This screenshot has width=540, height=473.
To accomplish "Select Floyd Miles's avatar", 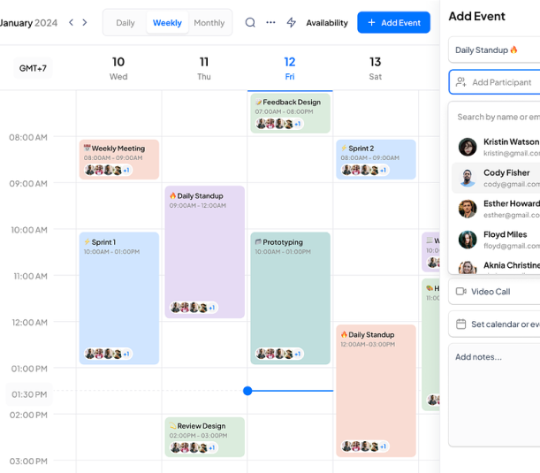I will [x=468, y=240].
